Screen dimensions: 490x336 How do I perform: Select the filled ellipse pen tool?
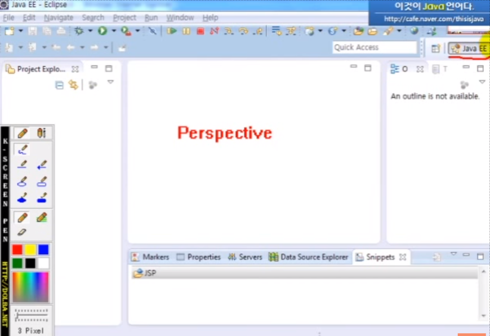coord(22,198)
